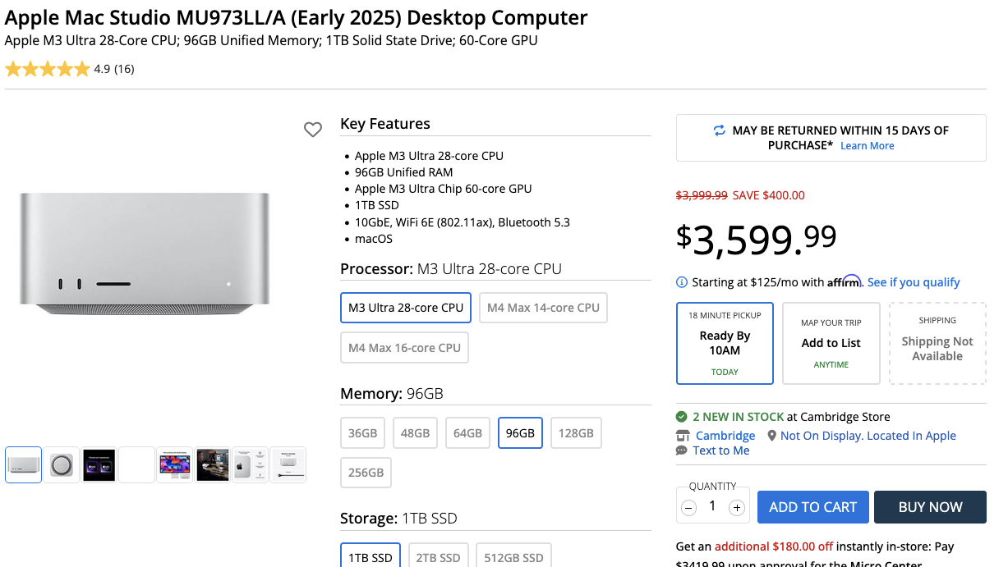Click the Affirm info circle icon
This screenshot has height=567, width=1008.
tap(682, 282)
